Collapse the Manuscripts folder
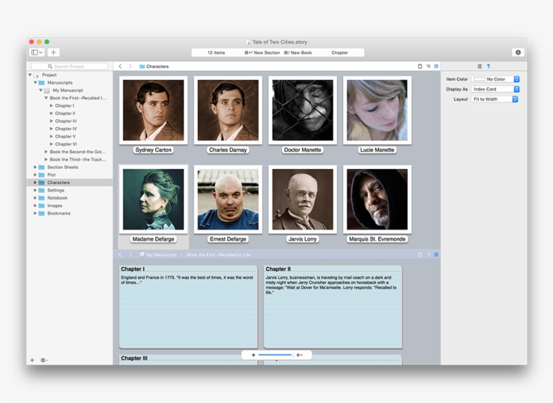 pyautogui.click(x=35, y=82)
